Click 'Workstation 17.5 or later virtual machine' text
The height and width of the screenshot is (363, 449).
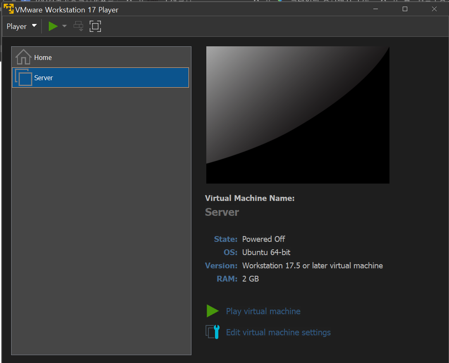pos(313,266)
